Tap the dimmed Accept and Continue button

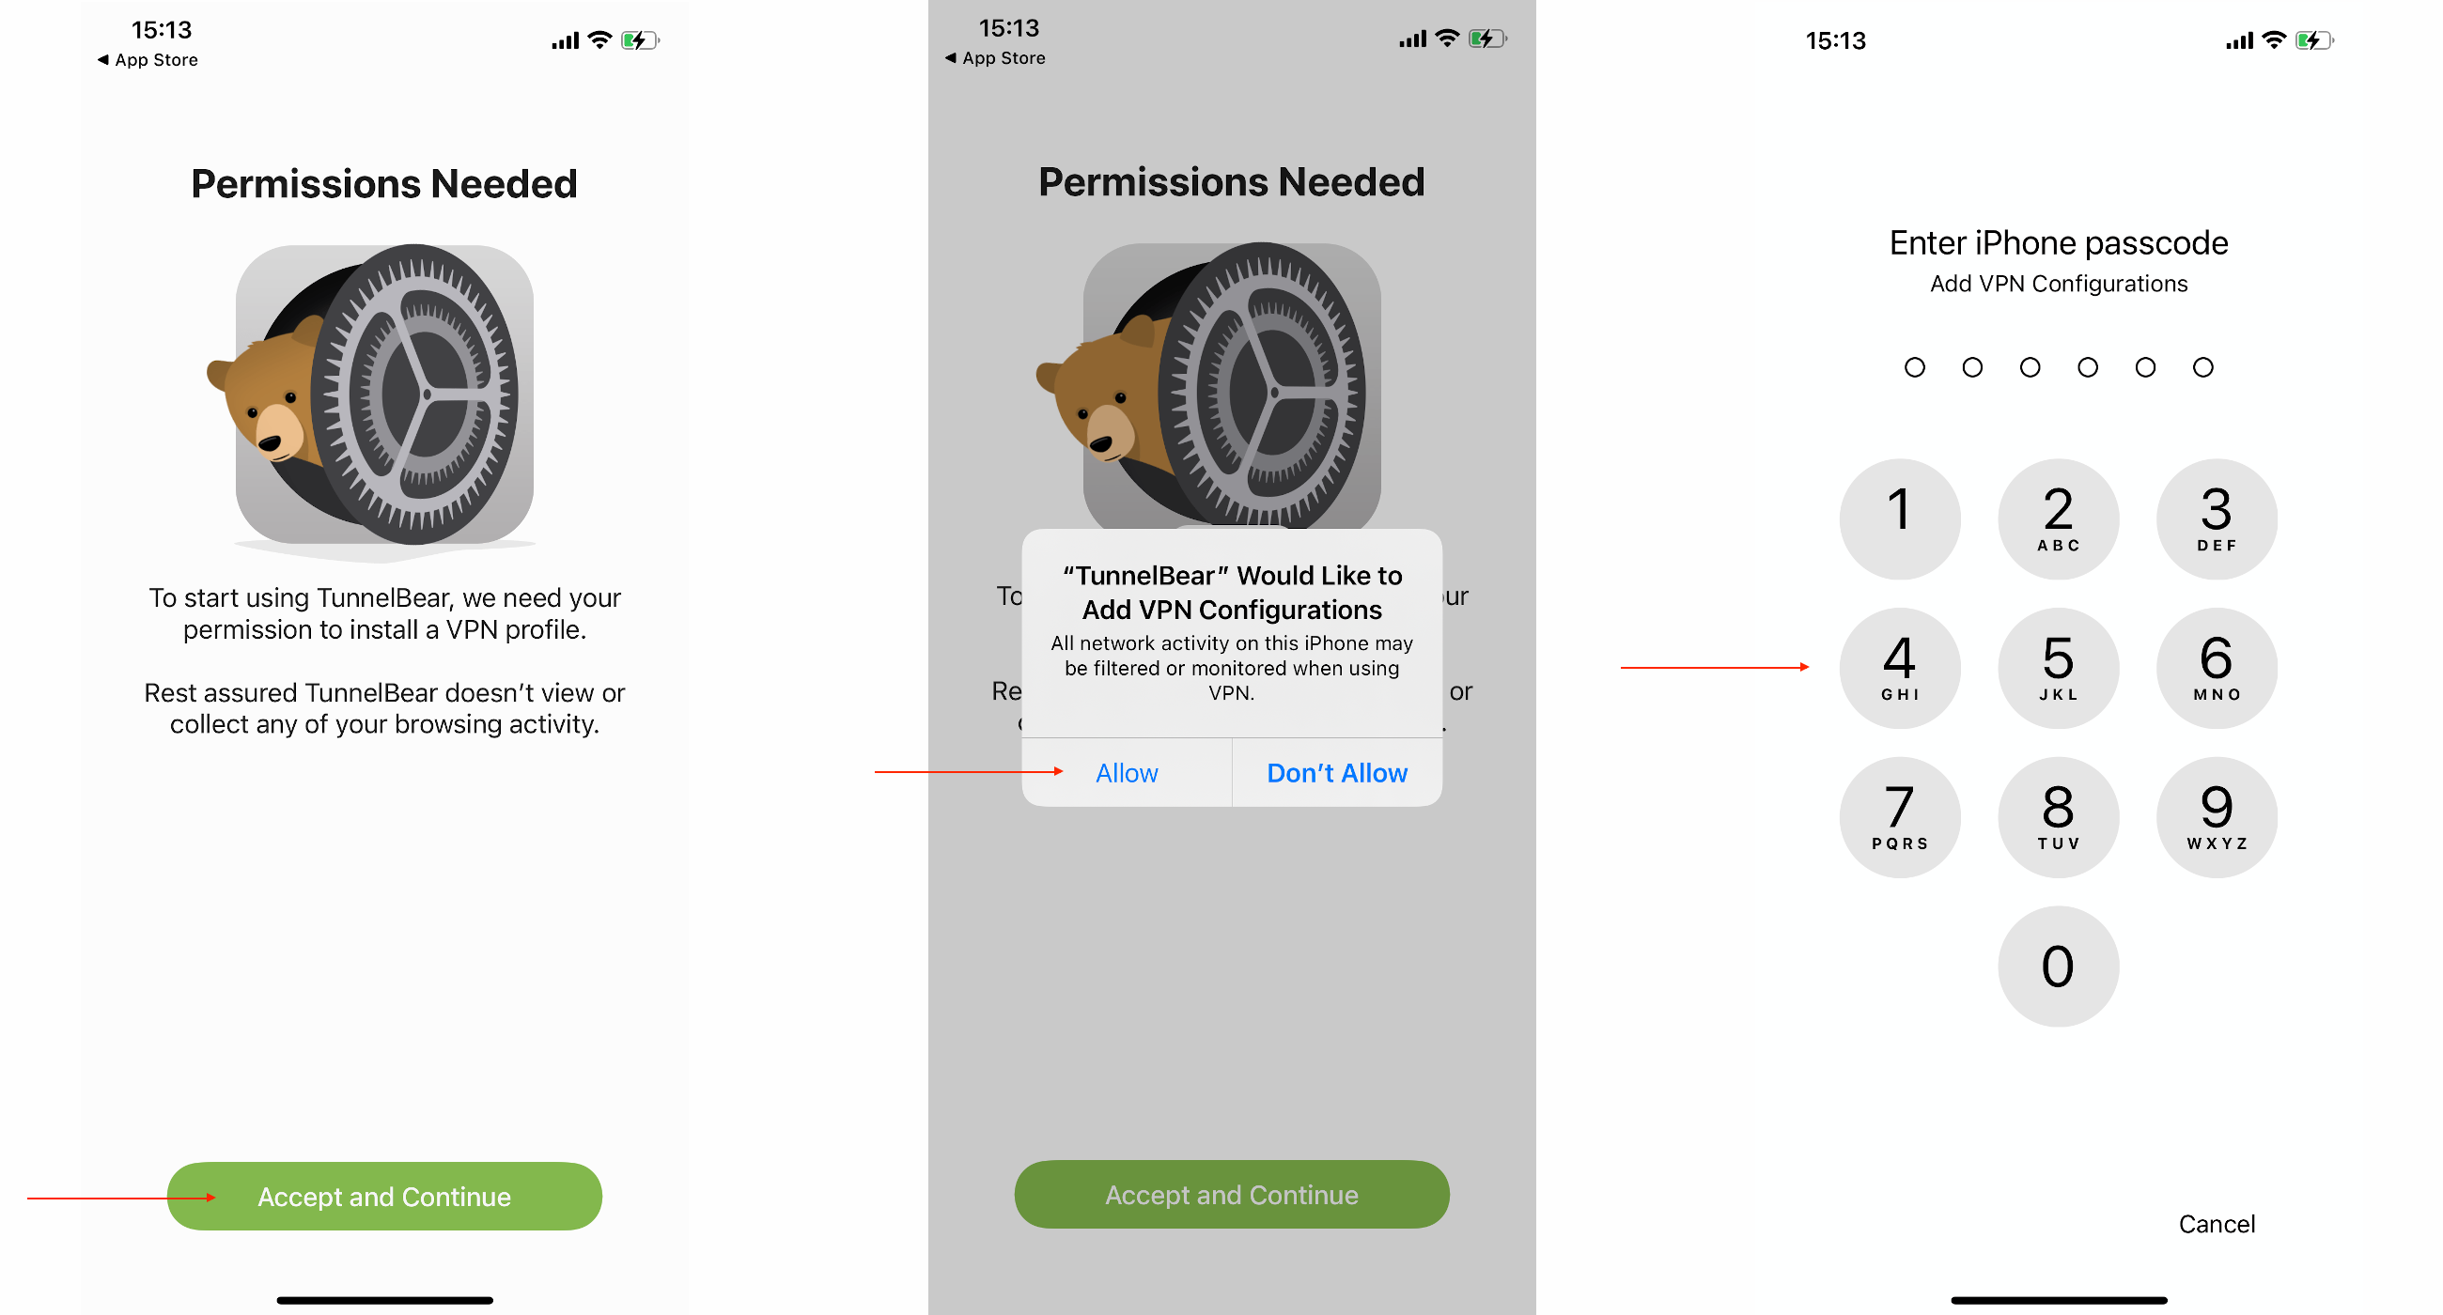tap(1231, 1195)
